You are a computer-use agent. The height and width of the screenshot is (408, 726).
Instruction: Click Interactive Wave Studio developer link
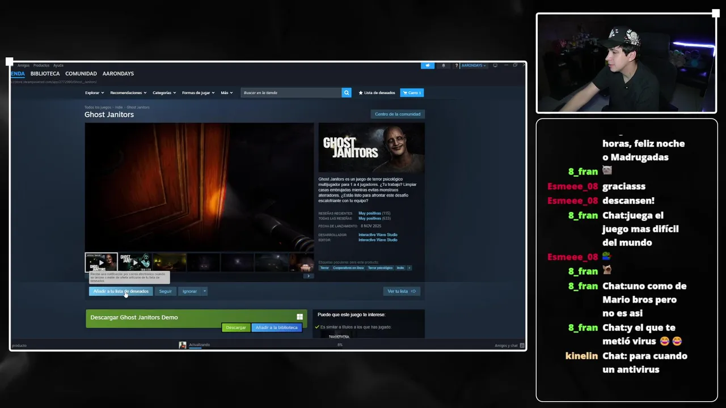[x=378, y=235]
